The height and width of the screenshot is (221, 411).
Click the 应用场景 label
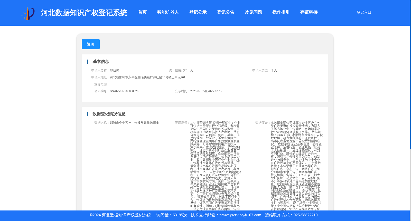pos(182,123)
